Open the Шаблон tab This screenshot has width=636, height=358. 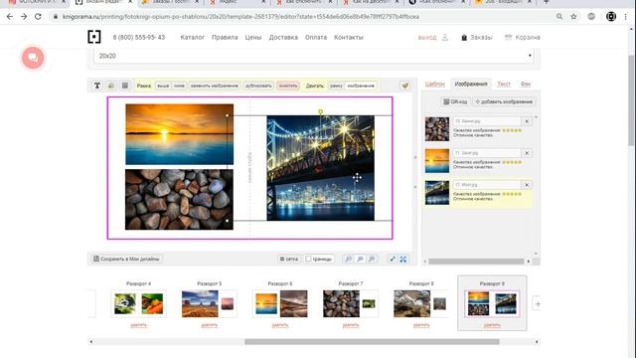pyautogui.click(x=435, y=84)
